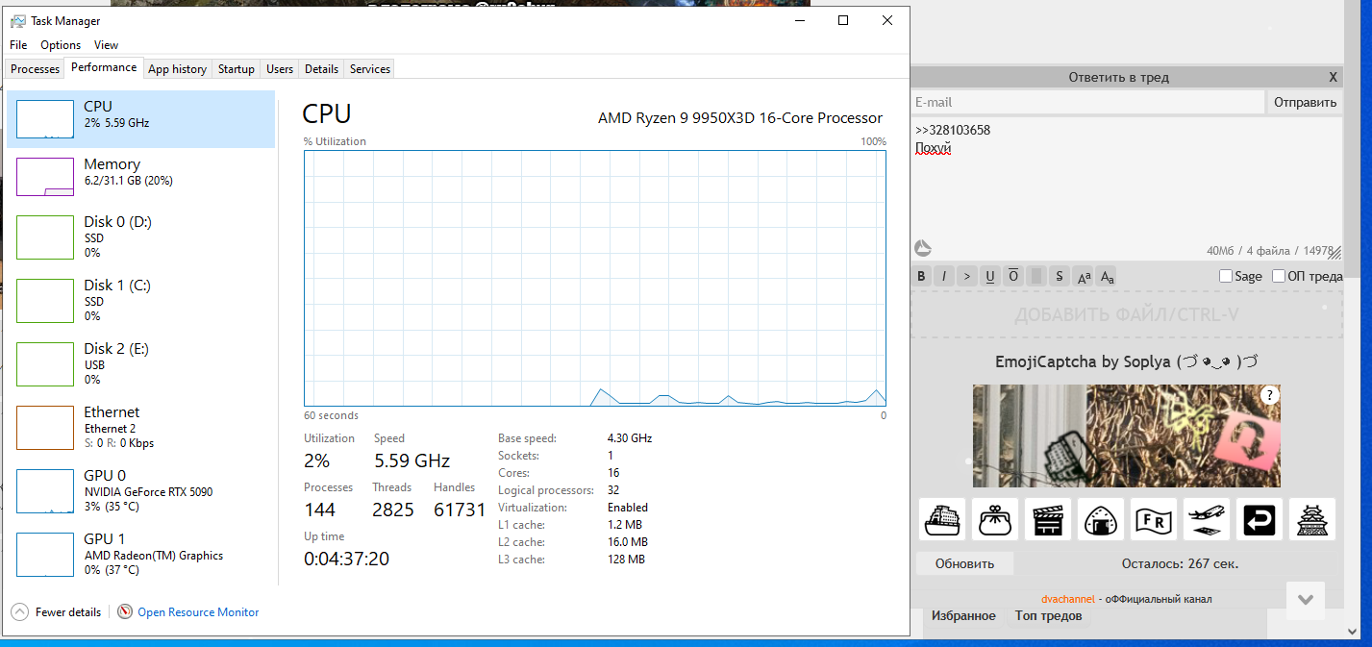Switch to the Details tab
This screenshot has width=1372, height=647.
click(321, 69)
